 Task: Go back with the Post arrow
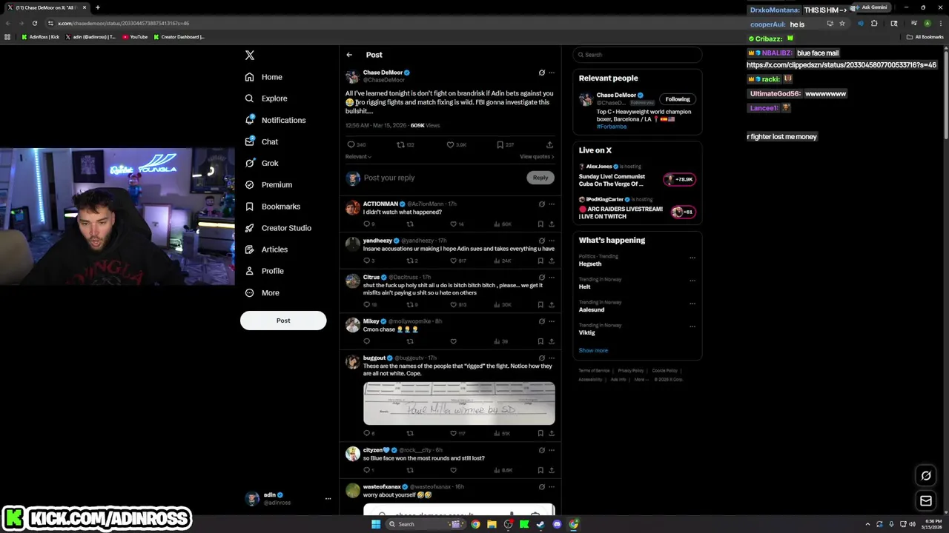click(x=349, y=55)
